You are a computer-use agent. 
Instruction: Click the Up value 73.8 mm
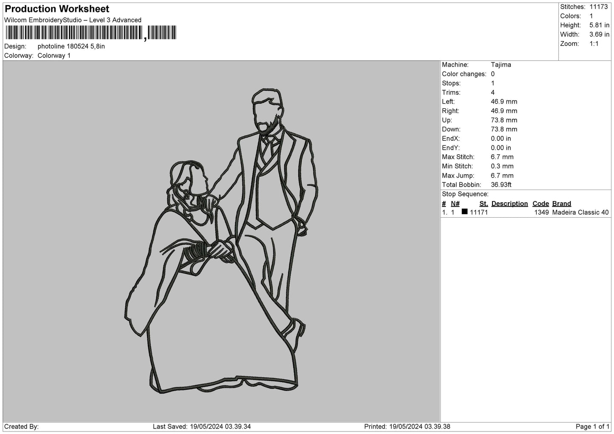(504, 120)
